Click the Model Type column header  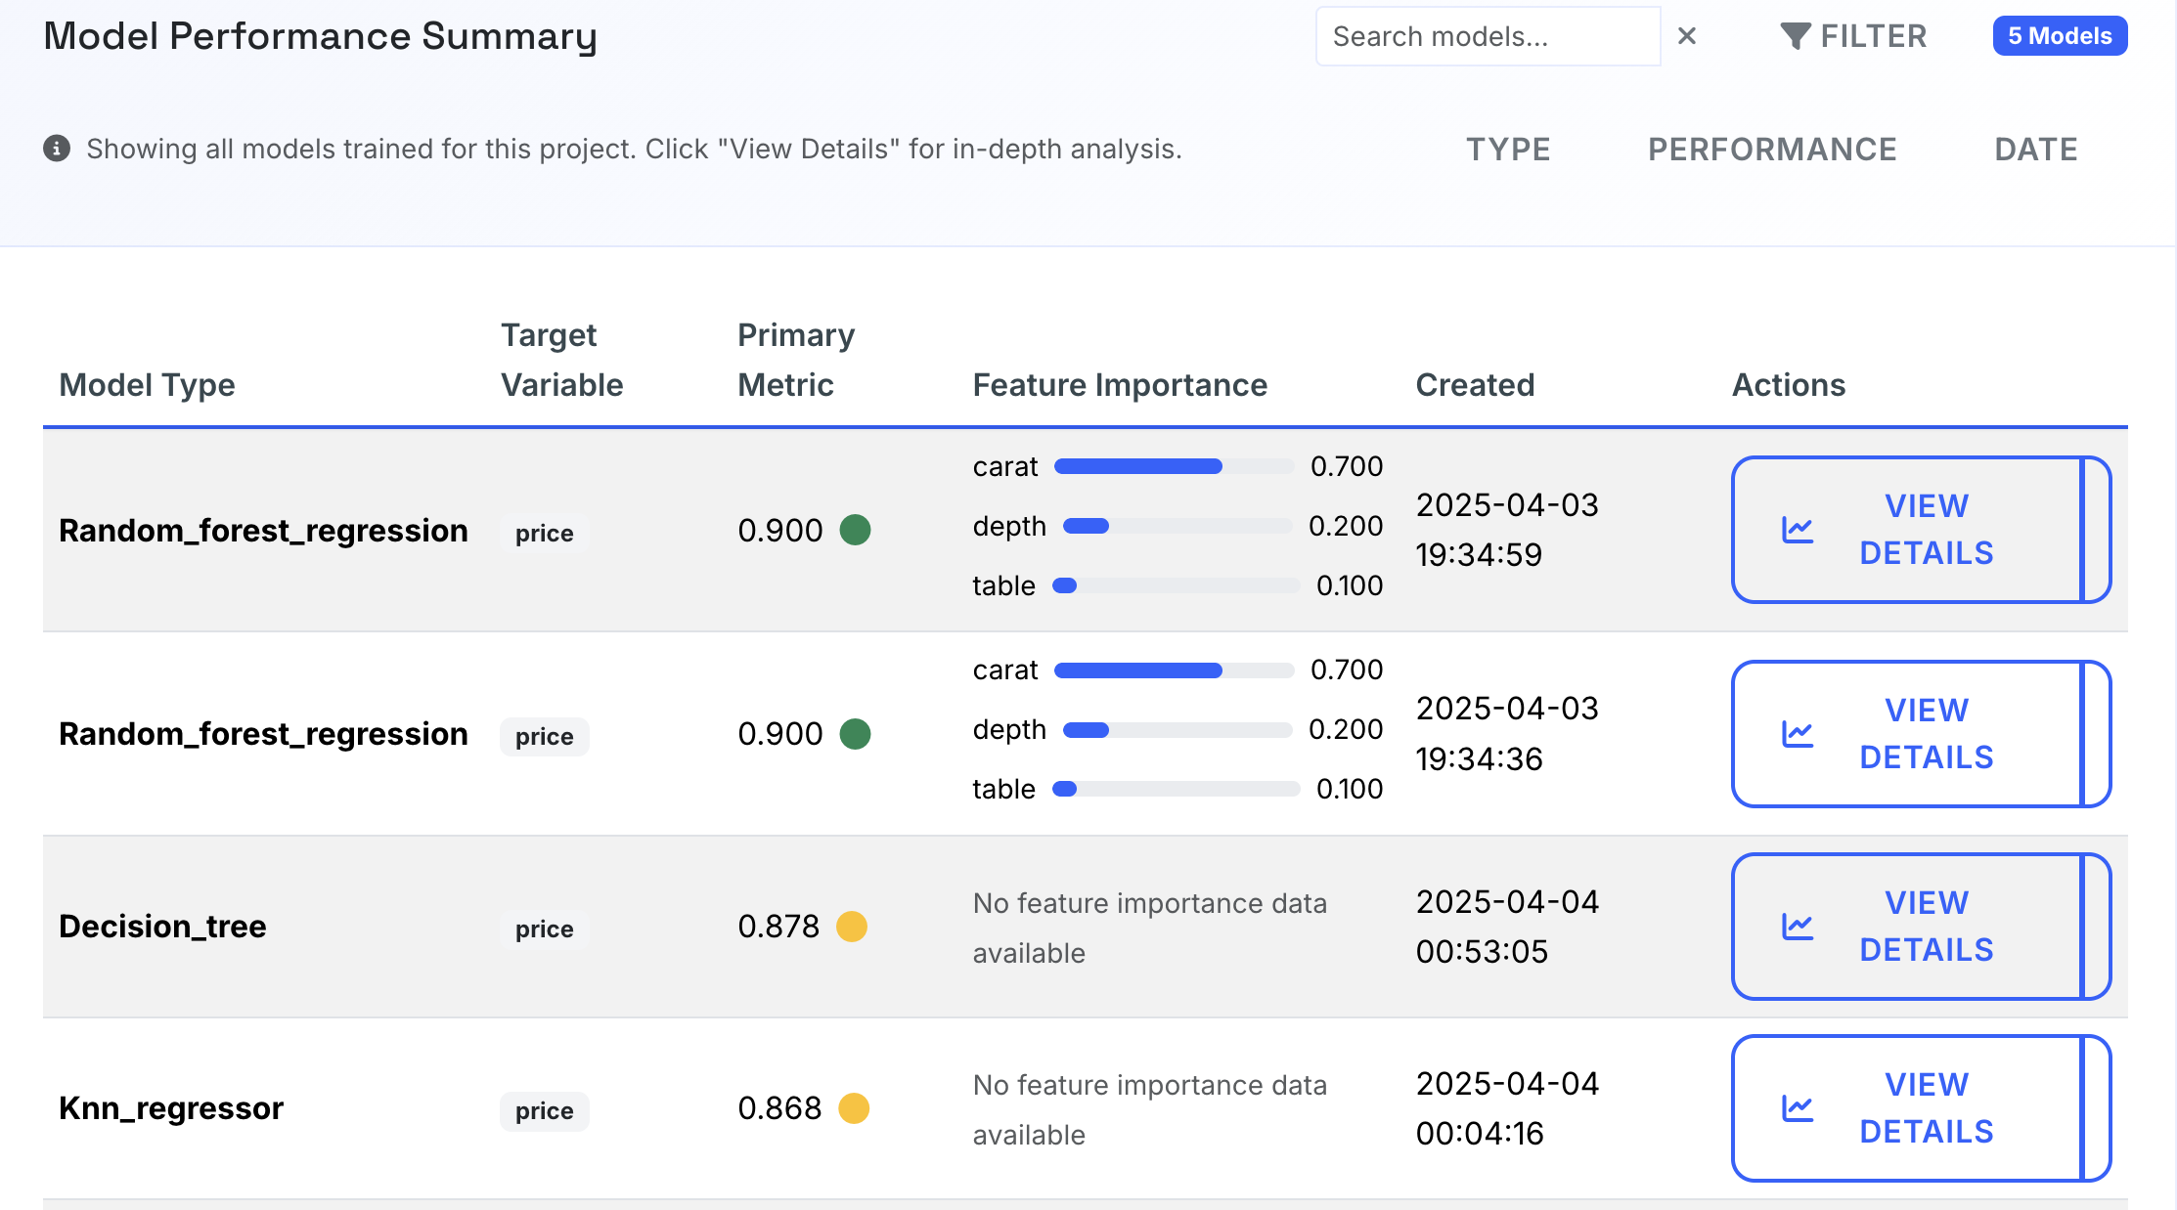click(147, 384)
